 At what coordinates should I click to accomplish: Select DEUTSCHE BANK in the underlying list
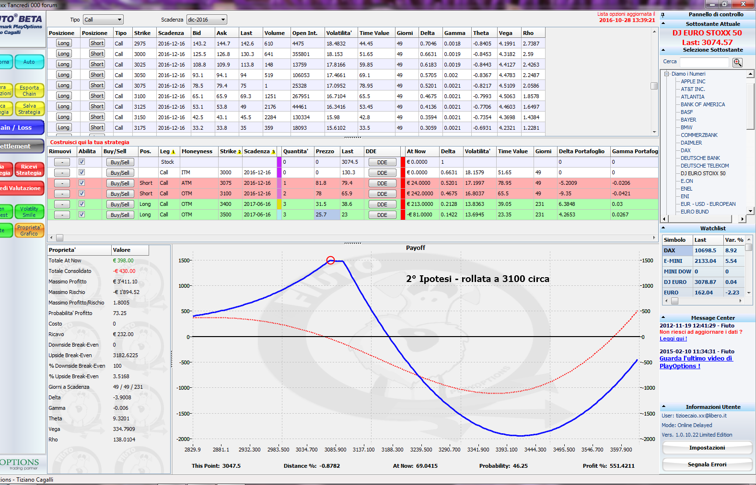(700, 158)
